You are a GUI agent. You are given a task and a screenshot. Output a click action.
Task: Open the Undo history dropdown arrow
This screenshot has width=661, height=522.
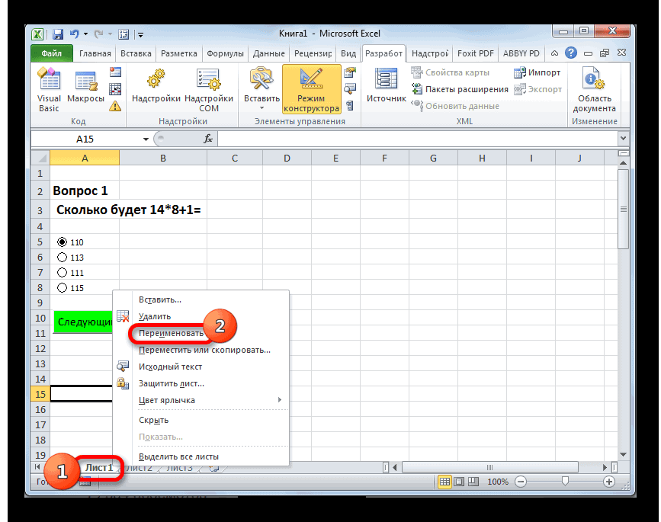[x=85, y=34]
